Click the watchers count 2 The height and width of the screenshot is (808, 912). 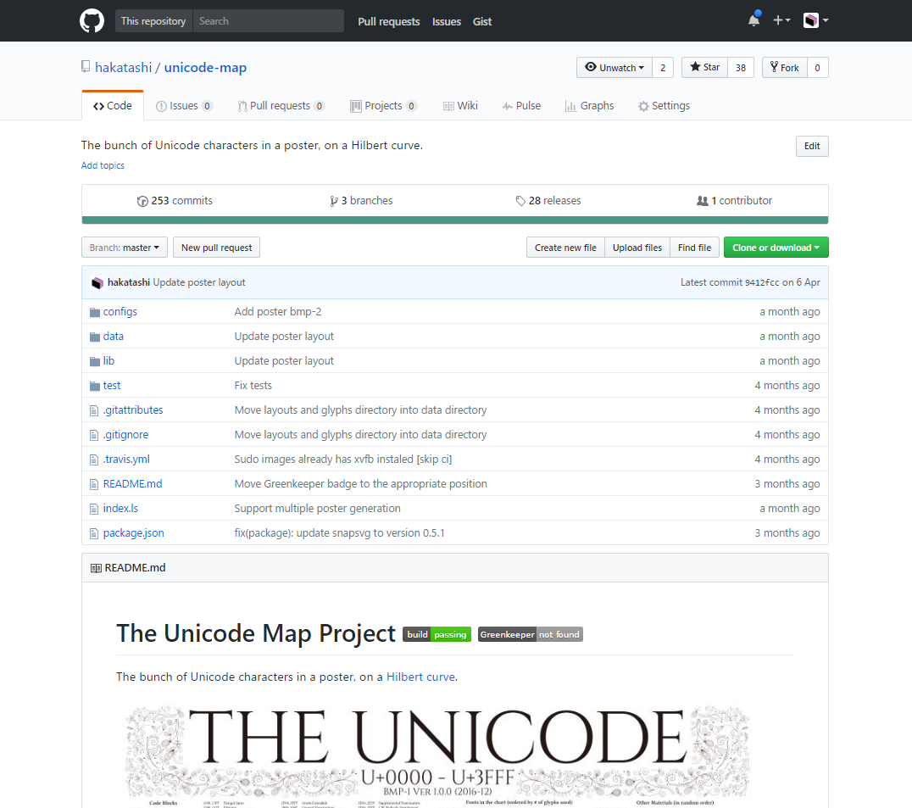pos(663,68)
